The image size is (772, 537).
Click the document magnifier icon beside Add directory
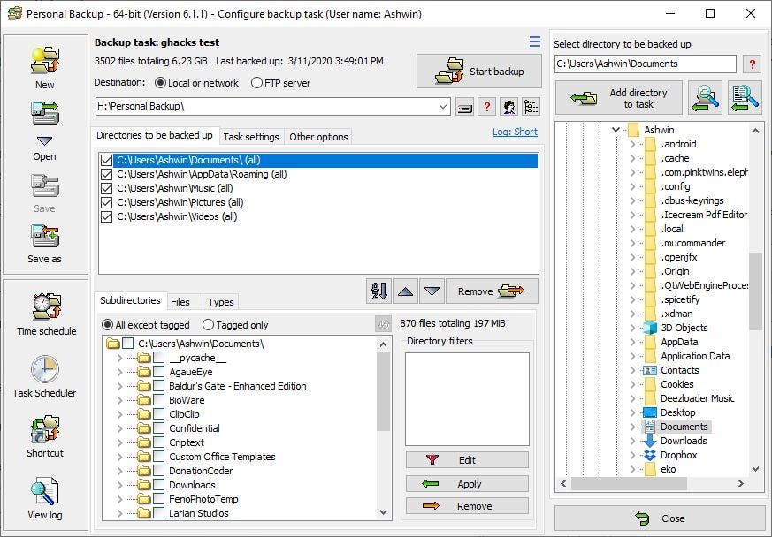[745, 97]
